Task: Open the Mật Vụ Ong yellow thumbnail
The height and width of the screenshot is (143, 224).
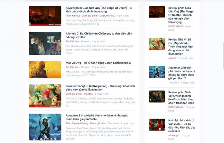Action: tap(45, 69)
